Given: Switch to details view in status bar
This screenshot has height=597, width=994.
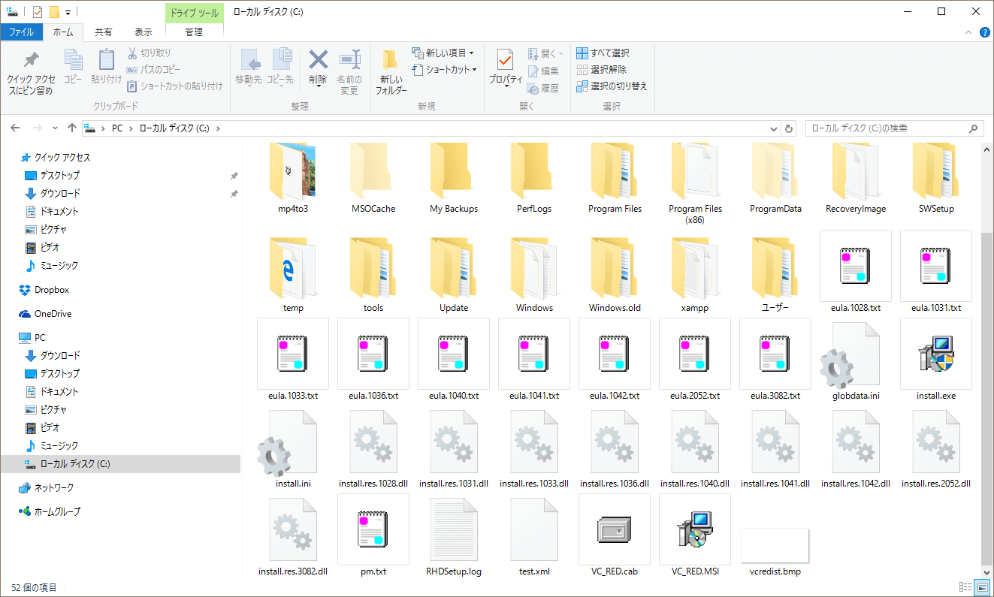Looking at the screenshot, I should 965,587.
